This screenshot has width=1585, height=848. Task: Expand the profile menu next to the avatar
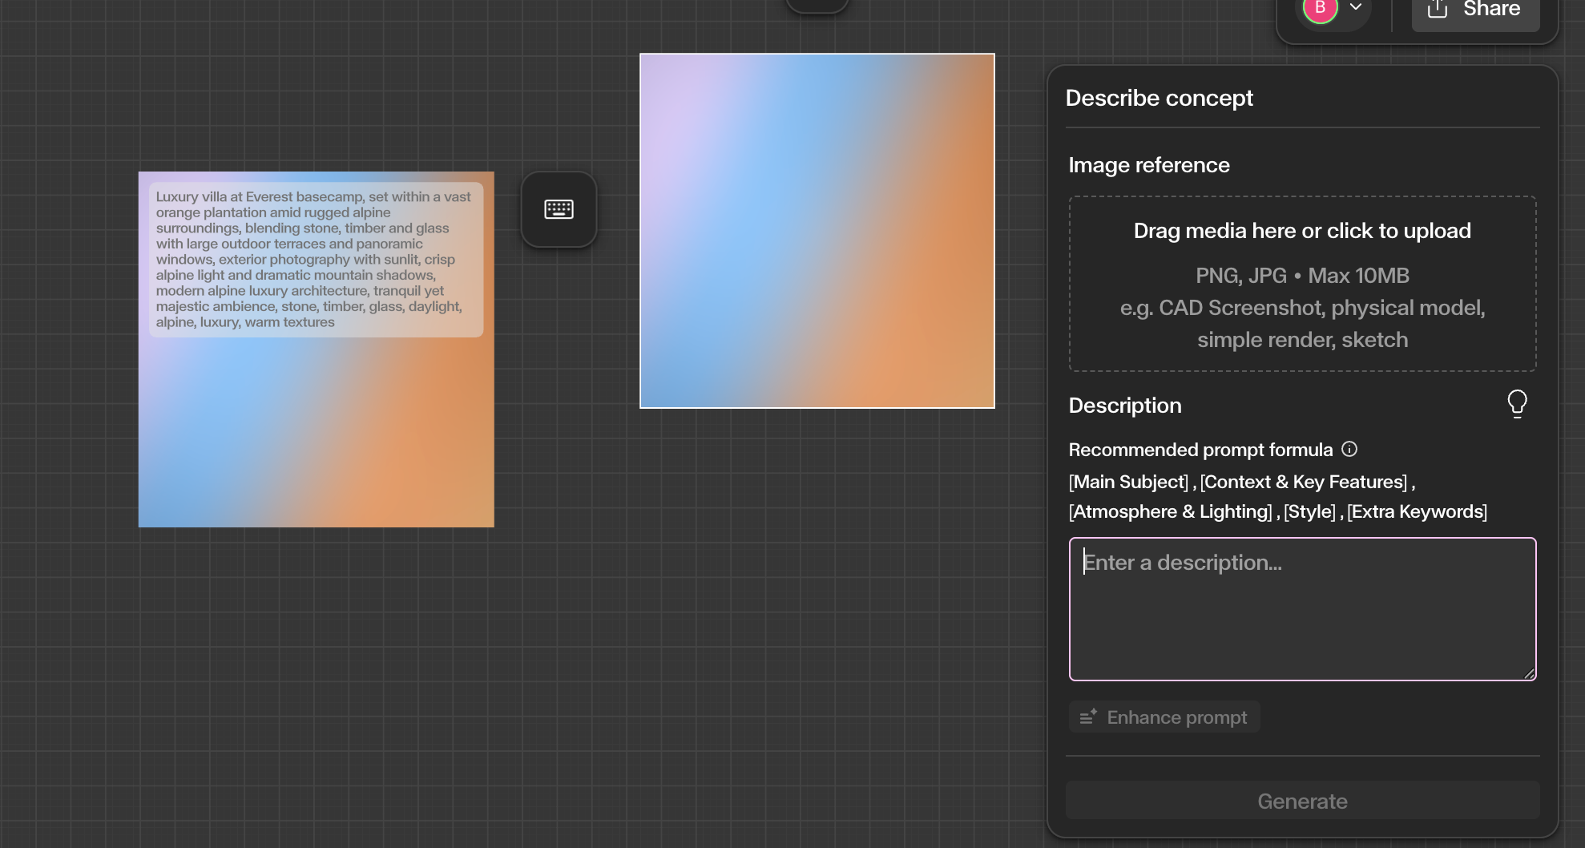point(1356,8)
